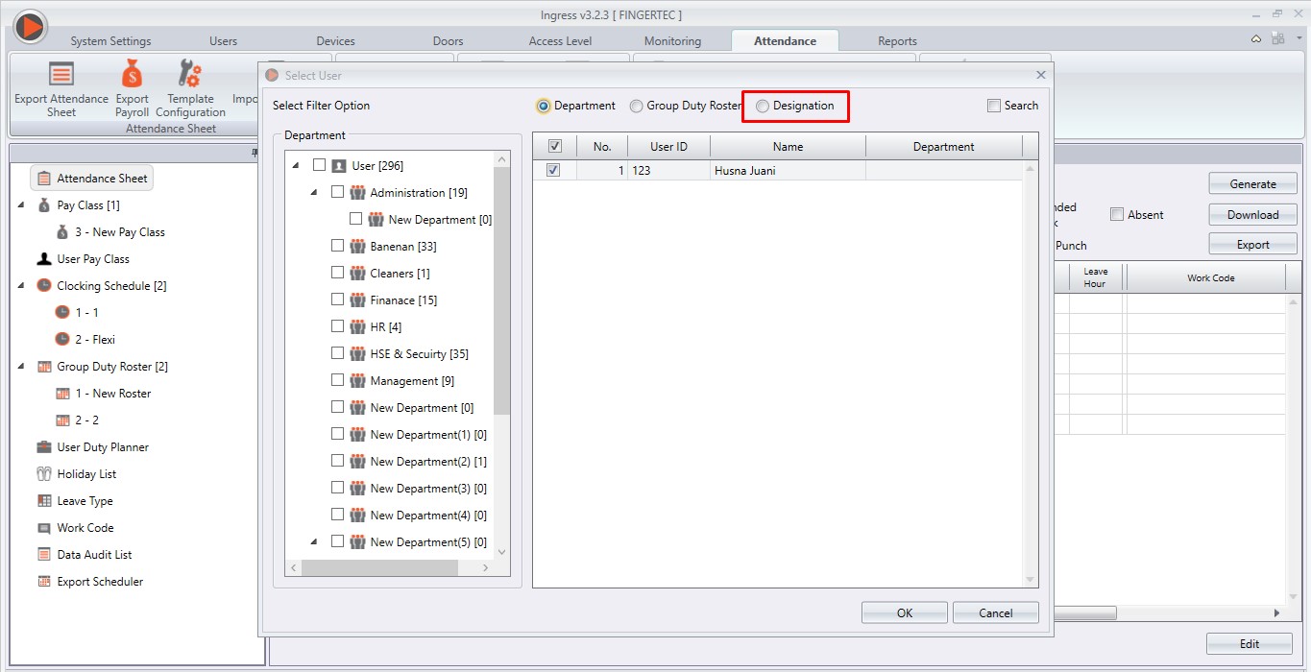Collapse the Clocking Schedule [2] sidebar node
Image resolution: width=1311 pixels, height=672 pixels.
(21, 286)
